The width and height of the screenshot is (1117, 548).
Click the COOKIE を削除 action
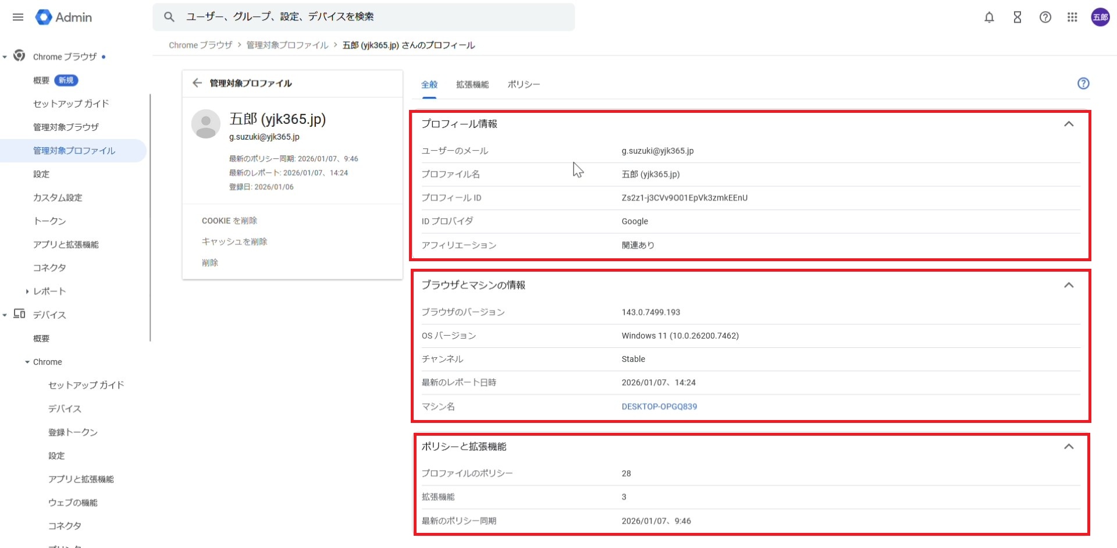coord(229,220)
